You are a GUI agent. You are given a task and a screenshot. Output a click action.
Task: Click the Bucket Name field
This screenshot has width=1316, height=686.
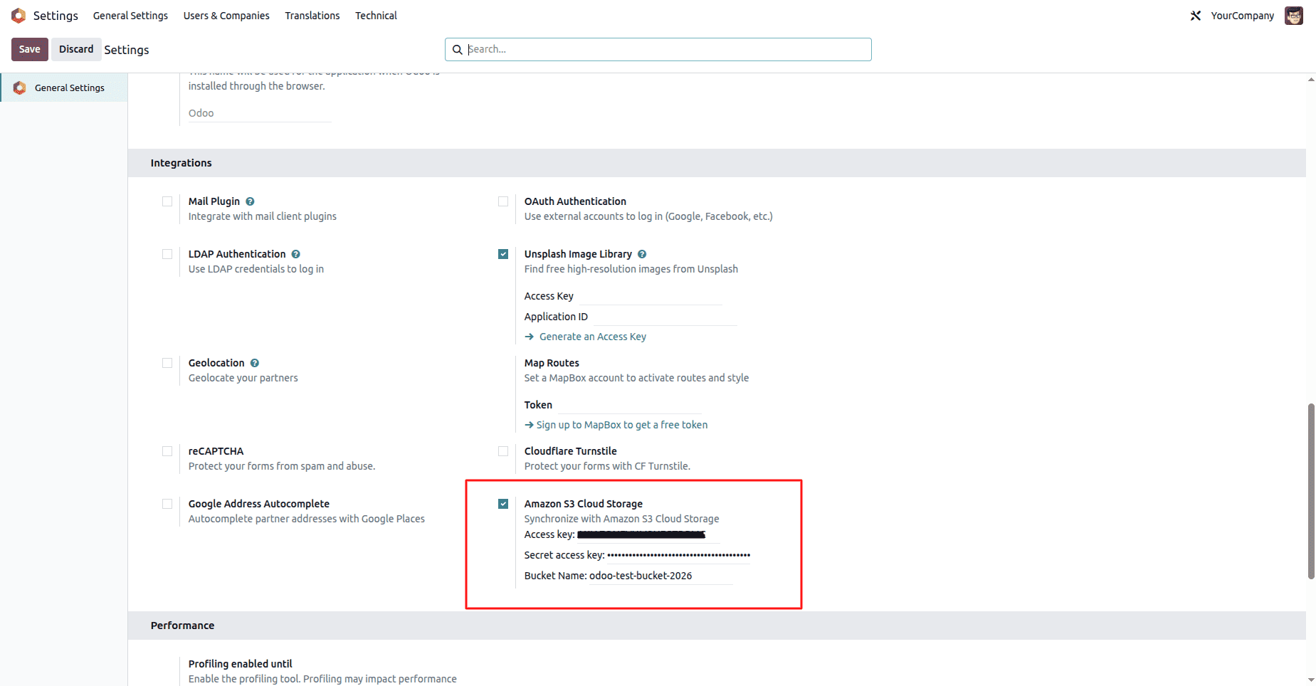click(660, 576)
